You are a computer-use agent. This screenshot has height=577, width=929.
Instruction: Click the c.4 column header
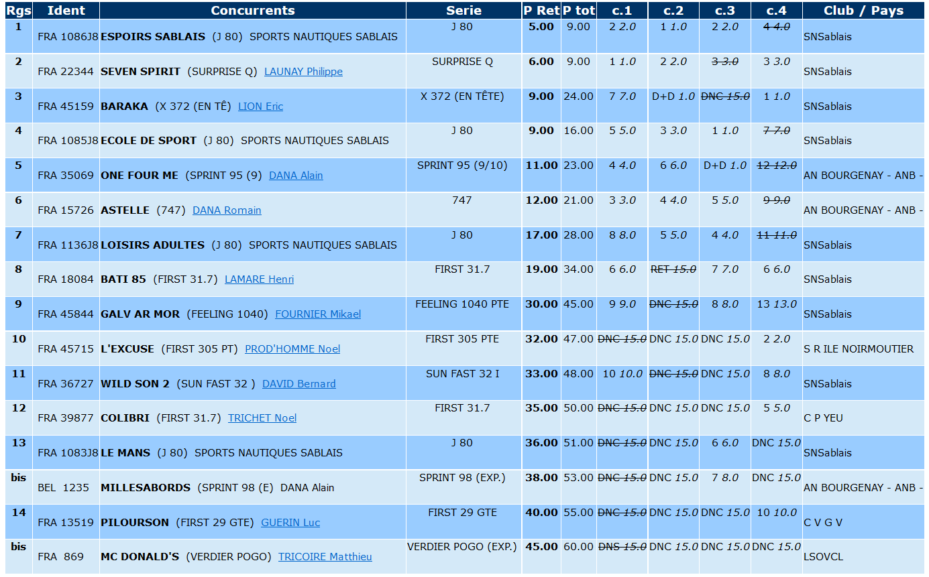click(777, 10)
